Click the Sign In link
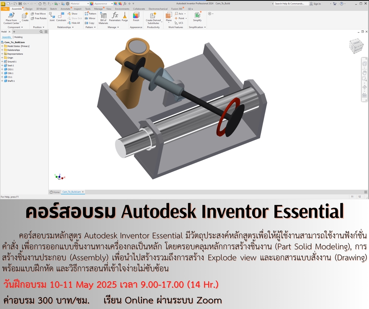This screenshot has height=309, width=369. (316, 3)
